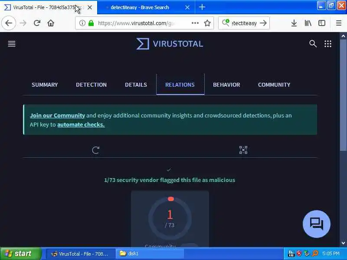Click the green padlock security icon
Image resolution: width=347 pixels, height=260 pixels.
[91, 23]
